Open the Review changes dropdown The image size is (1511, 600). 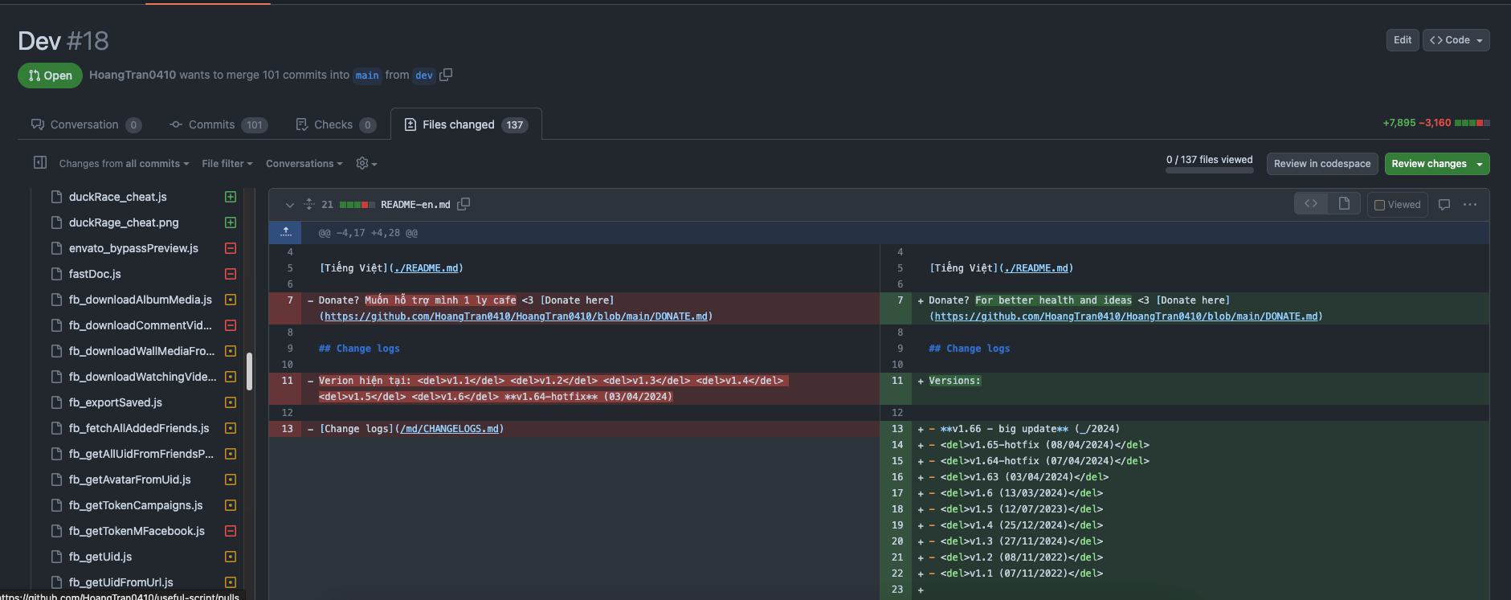tap(1437, 164)
